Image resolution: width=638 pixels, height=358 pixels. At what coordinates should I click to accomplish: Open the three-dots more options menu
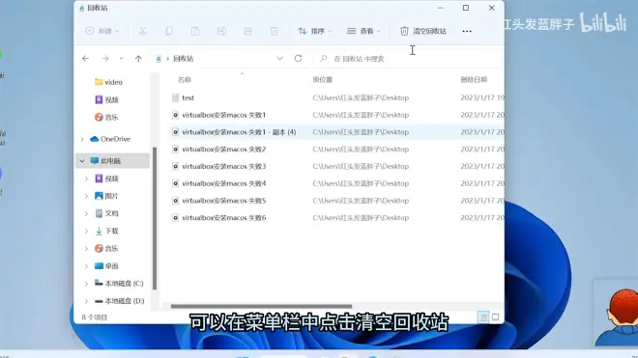coord(467,31)
